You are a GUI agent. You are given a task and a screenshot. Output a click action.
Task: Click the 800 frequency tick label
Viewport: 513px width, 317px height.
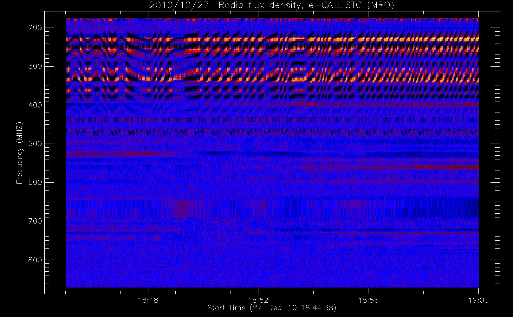click(35, 260)
